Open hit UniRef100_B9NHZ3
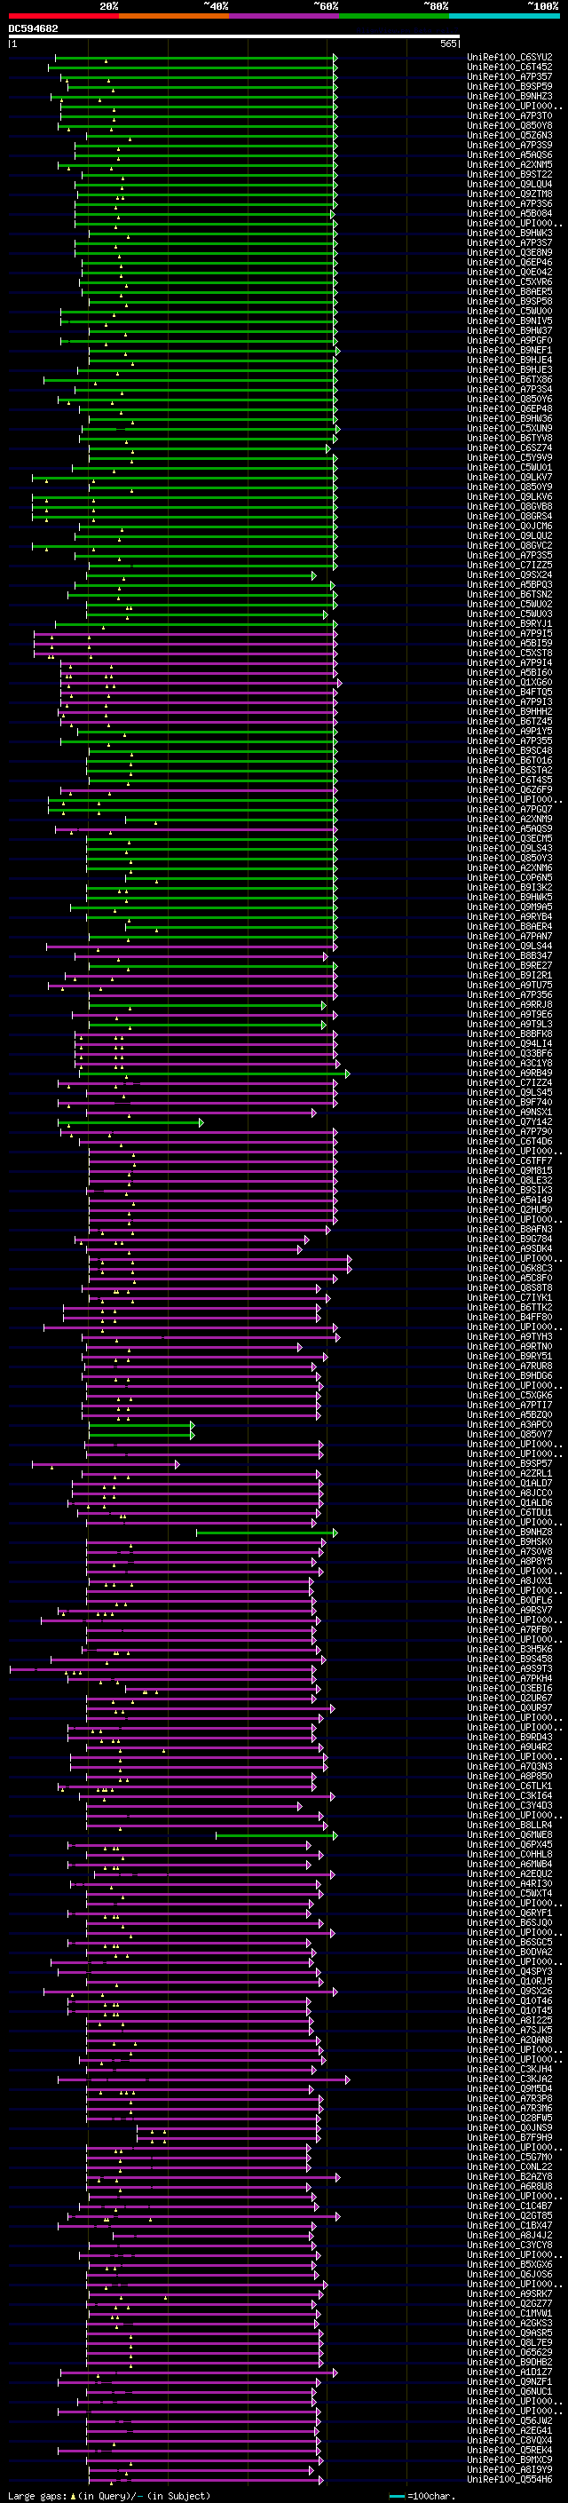This screenshot has width=568, height=2503. 509,96
